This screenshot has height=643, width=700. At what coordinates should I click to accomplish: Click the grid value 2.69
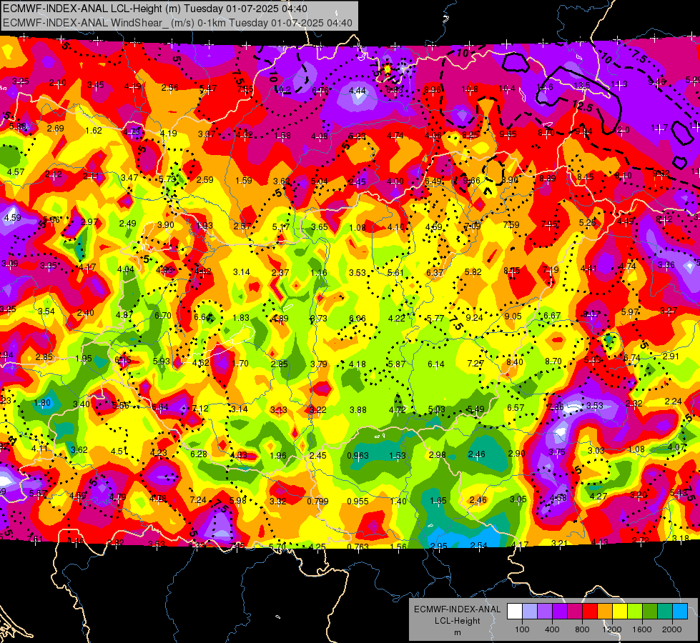click(56, 129)
